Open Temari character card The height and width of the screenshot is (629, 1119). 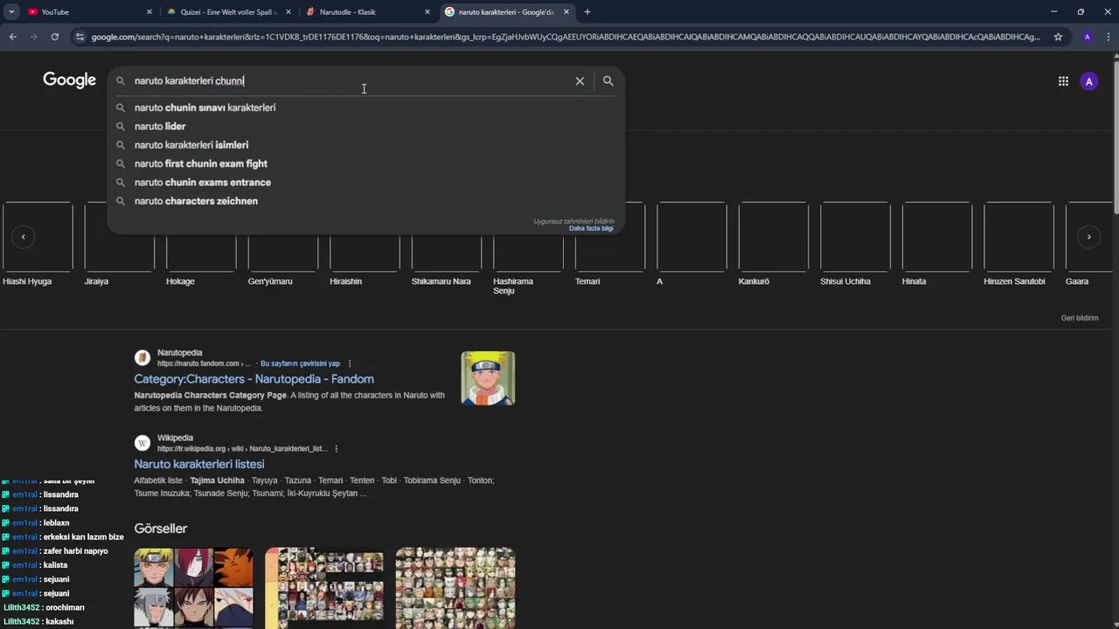(610, 244)
